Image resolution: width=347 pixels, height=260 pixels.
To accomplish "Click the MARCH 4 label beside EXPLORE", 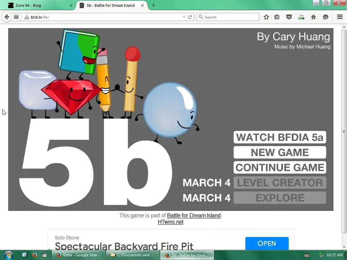I will [206, 198].
